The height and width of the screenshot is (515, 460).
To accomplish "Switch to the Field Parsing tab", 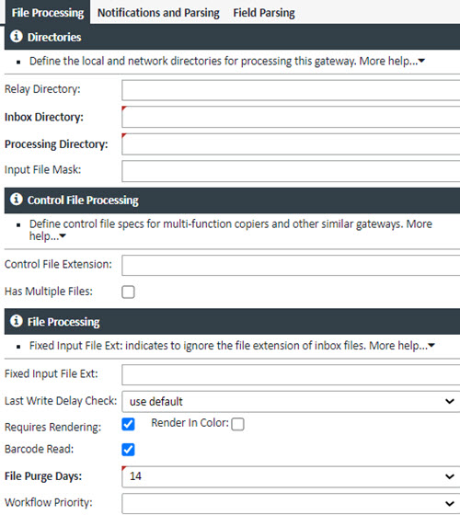I will (x=264, y=13).
